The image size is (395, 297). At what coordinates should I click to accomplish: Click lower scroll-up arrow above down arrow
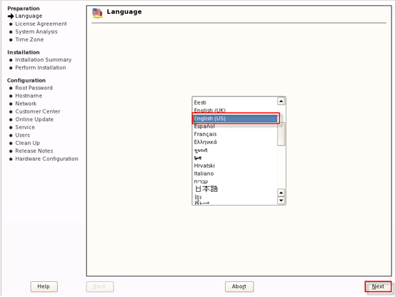coord(281,193)
